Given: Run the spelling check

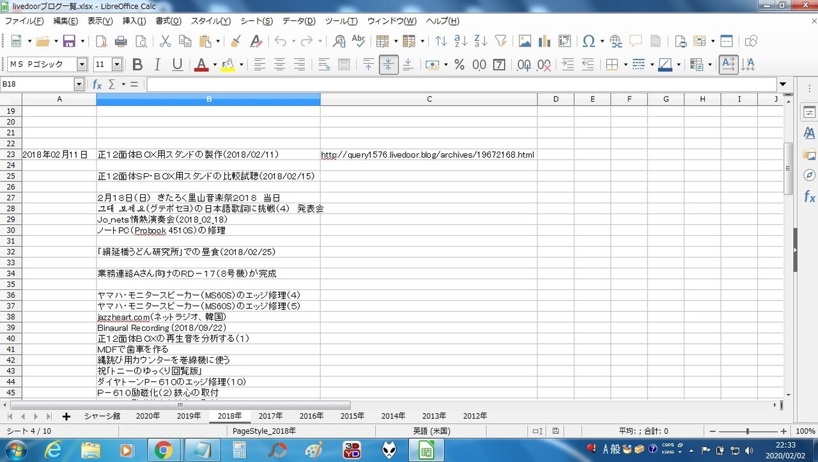Looking at the screenshot, I should tap(359, 42).
